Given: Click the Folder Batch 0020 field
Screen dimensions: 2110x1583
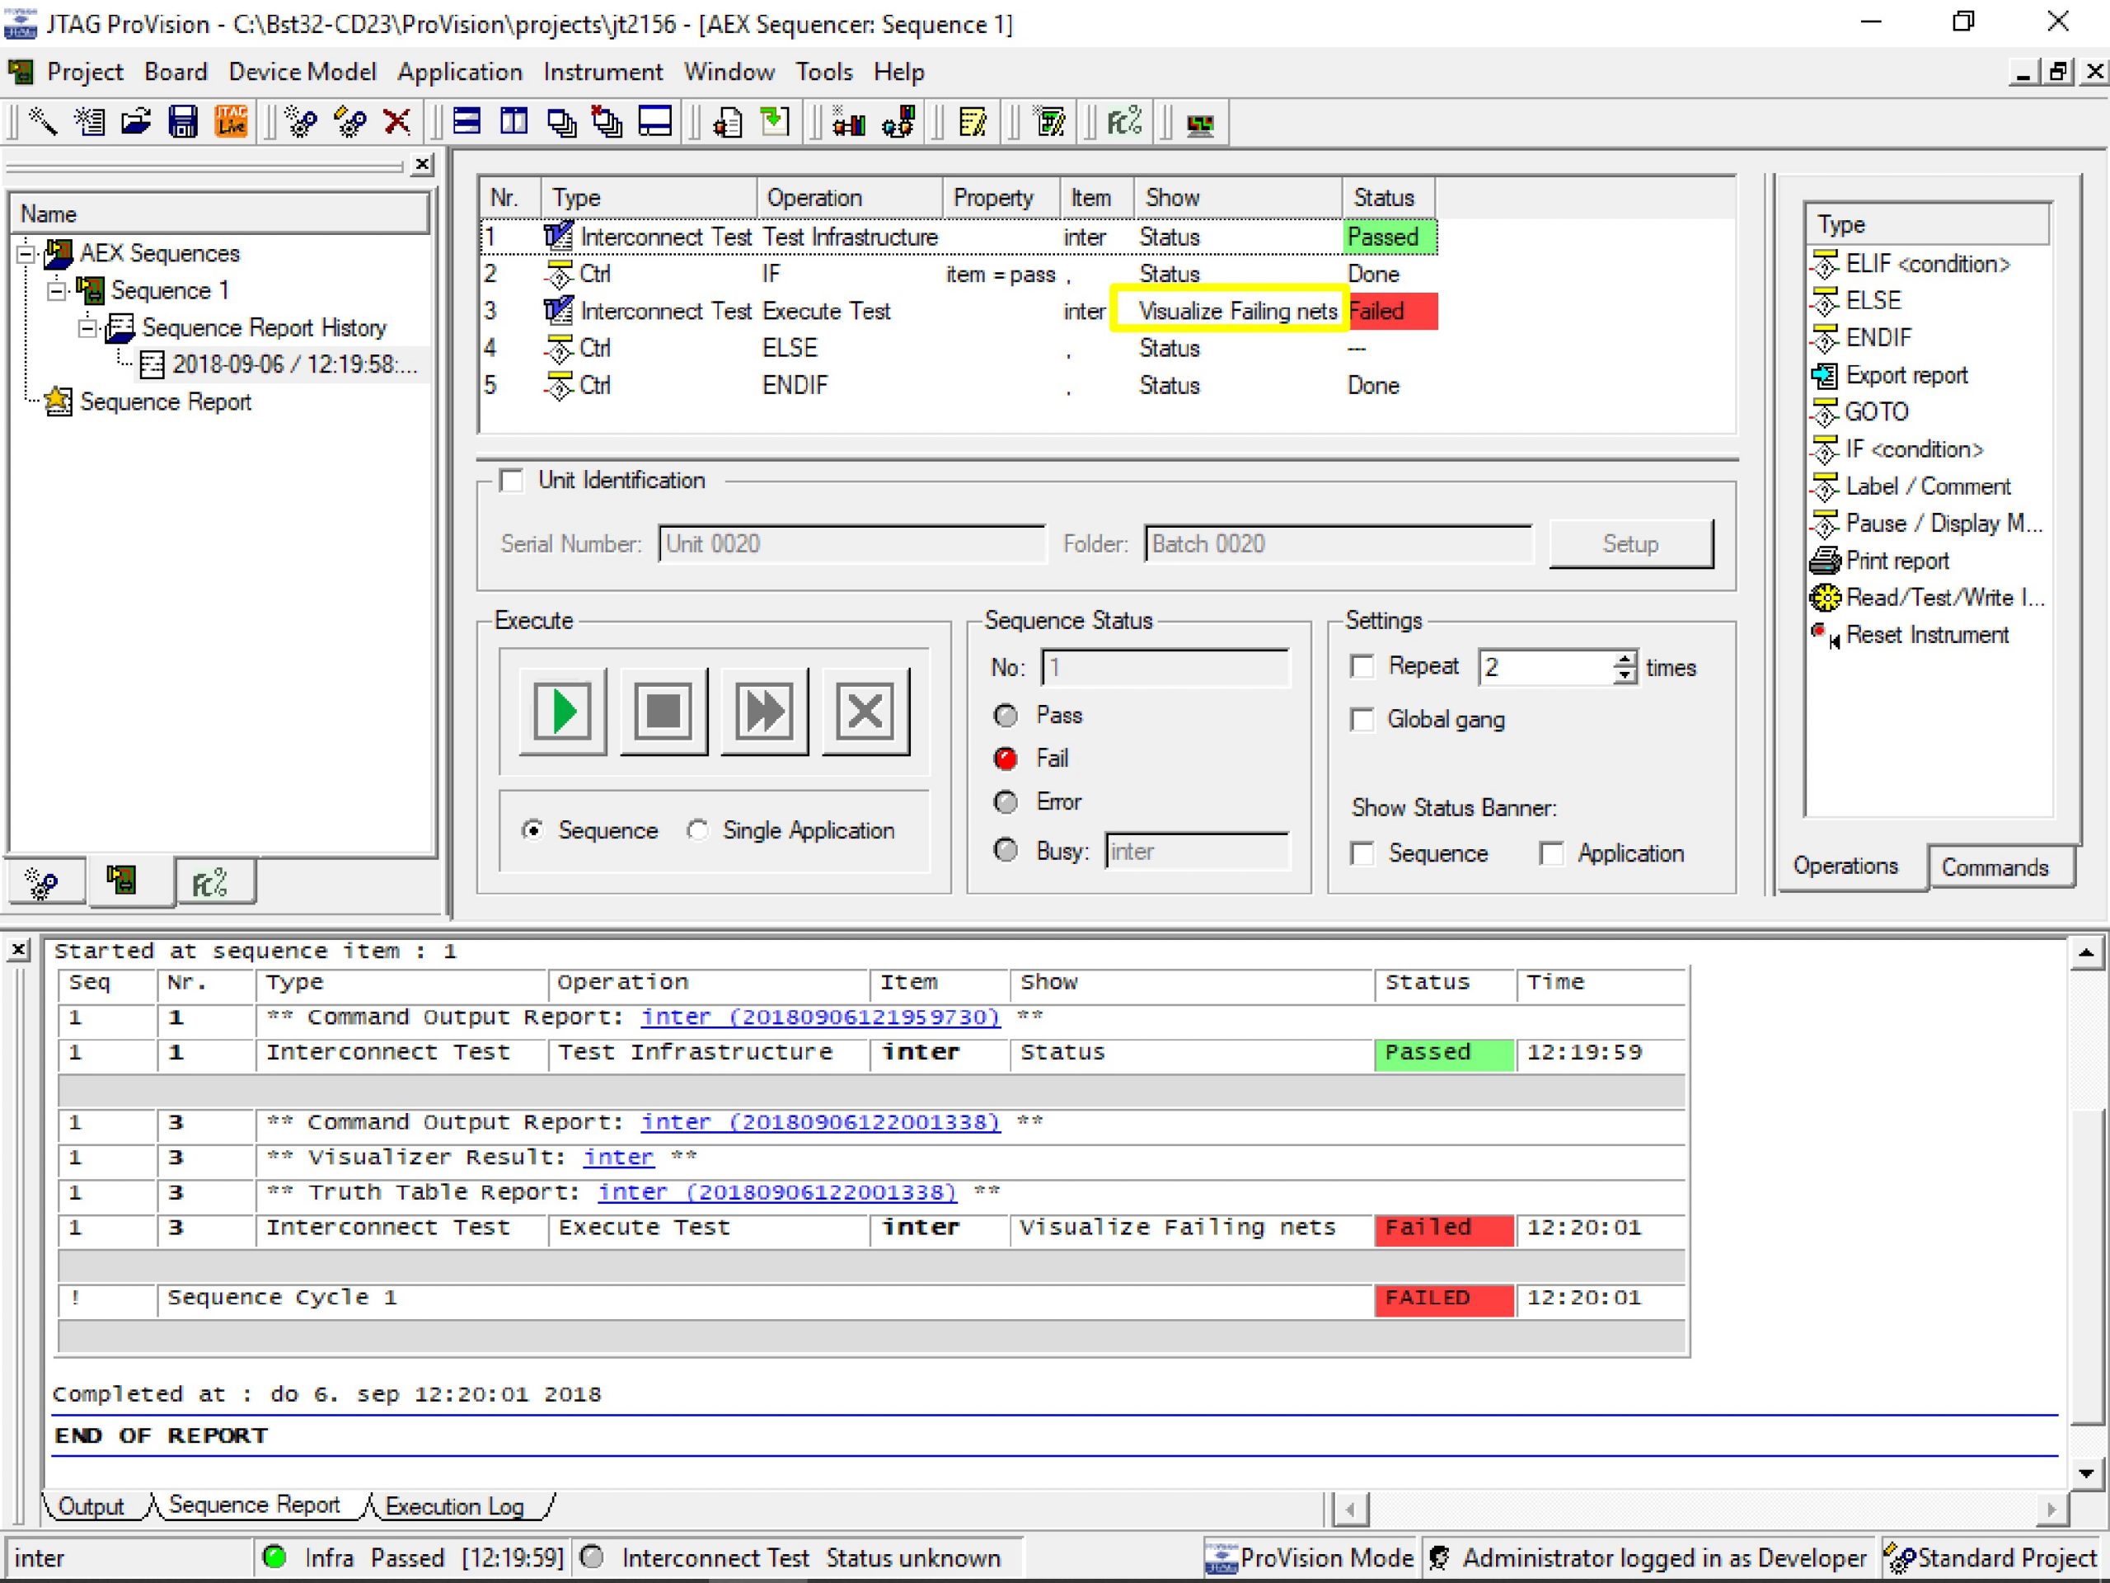Looking at the screenshot, I should (x=1339, y=544).
